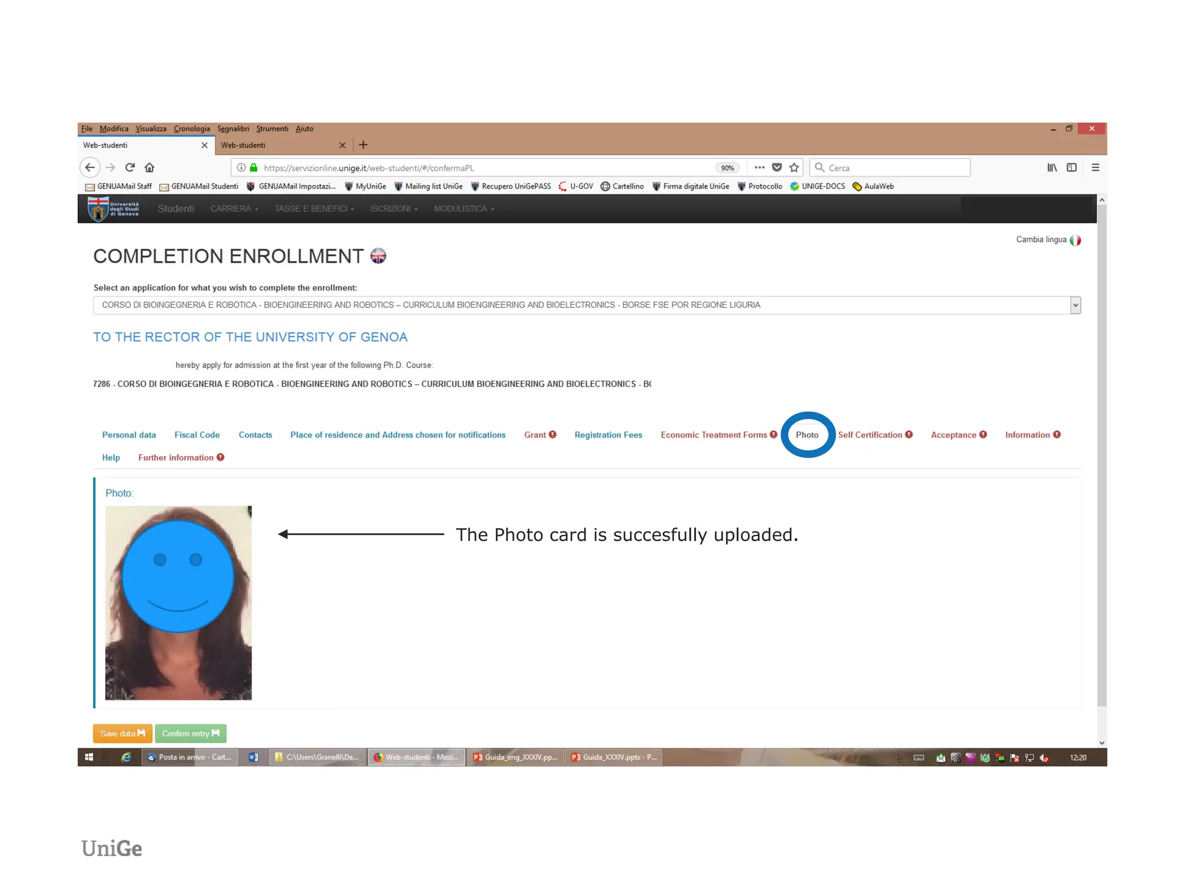Click the uploaded photo thumbnail

[x=178, y=603]
